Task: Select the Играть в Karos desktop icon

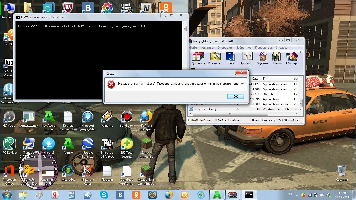Action: (88, 175)
